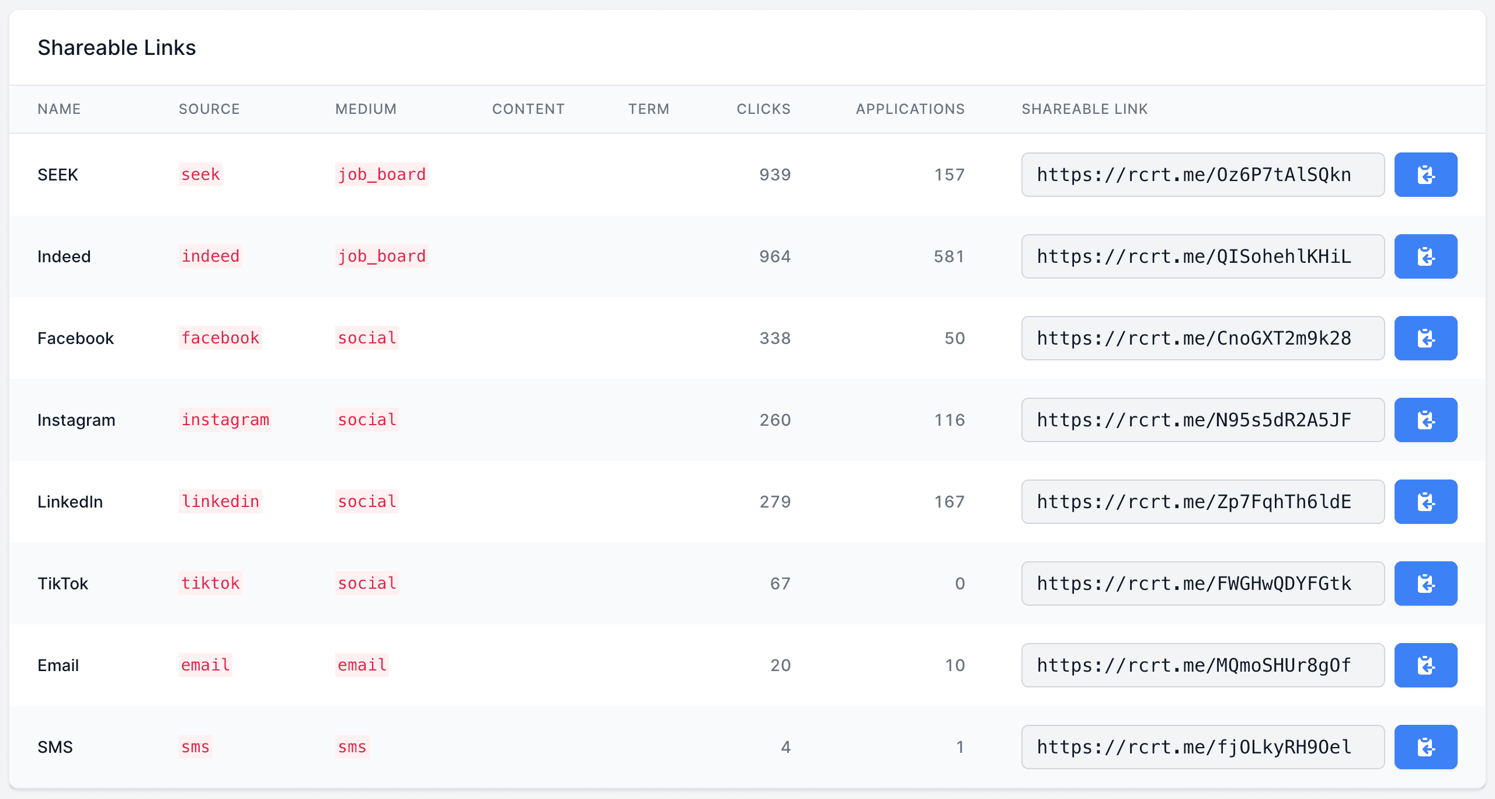The width and height of the screenshot is (1495, 799).
Task: Click the Clicks column header
Action: tap(763, 109)
